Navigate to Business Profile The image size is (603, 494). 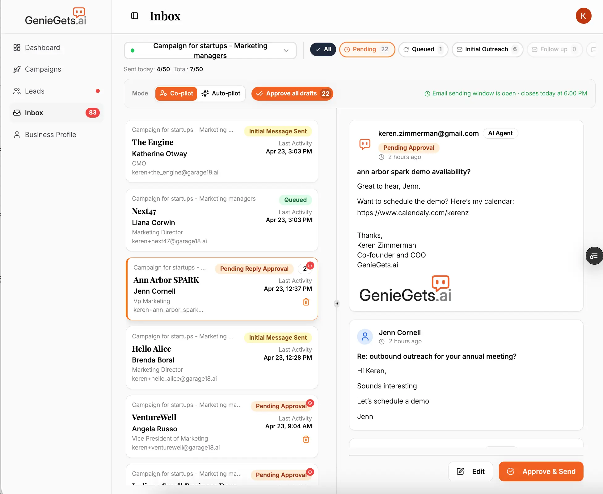50,135
